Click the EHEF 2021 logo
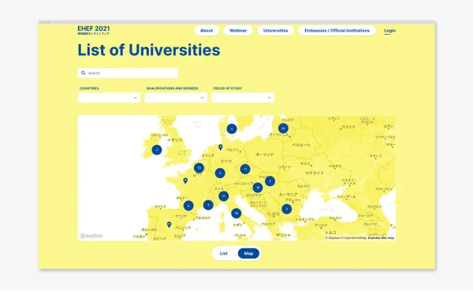The image size is (473, 291). pos(94,30)
